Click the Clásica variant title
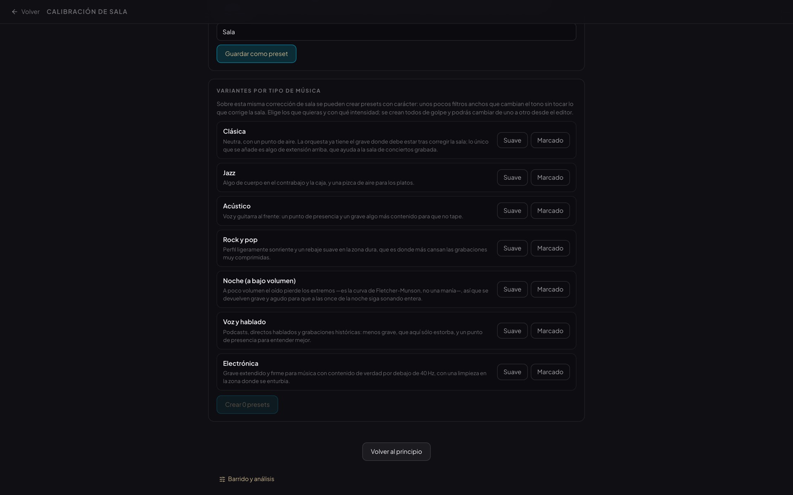The width and height of the screenshot is (793, 495). [234, 131]
